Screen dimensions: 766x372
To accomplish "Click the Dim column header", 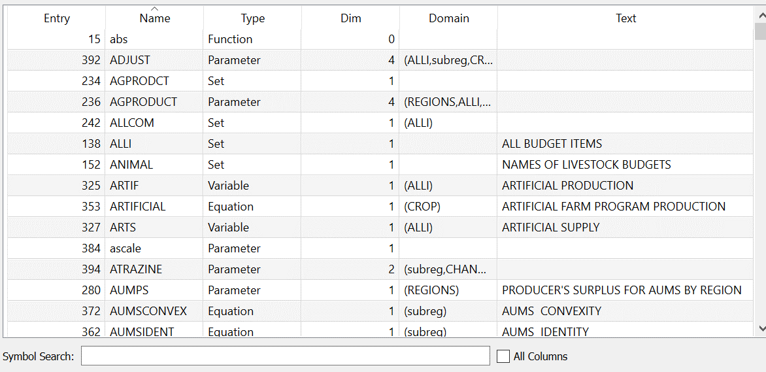I will pyautogui.click(x=350, y=19).
